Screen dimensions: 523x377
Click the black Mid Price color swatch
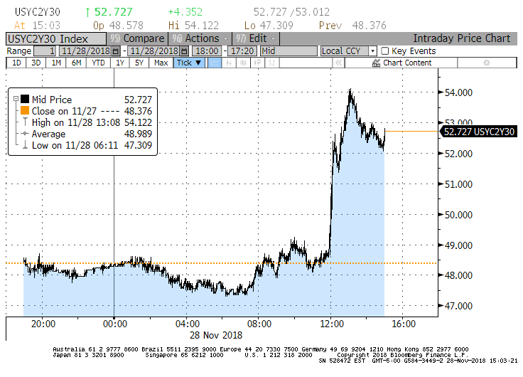click(25, 99)
